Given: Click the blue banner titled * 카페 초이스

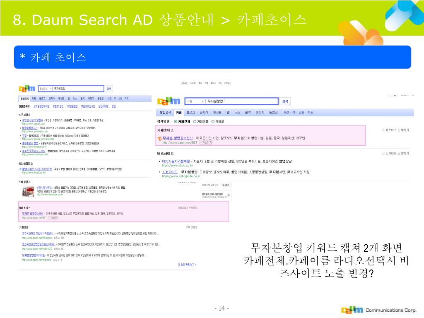Looking at the screenshot, I should [212, 57].
